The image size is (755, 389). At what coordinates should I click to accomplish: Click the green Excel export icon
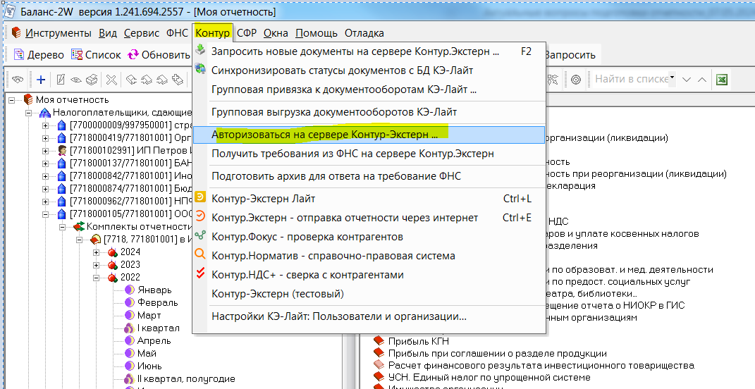point(721,80)
